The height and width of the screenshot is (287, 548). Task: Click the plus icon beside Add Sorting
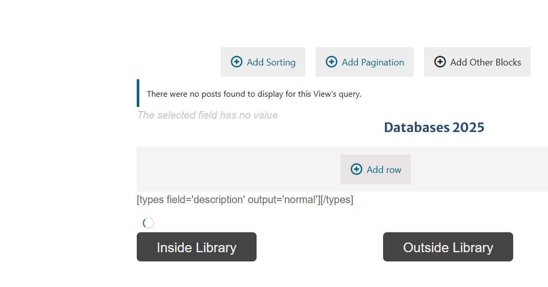click(237, 62)
